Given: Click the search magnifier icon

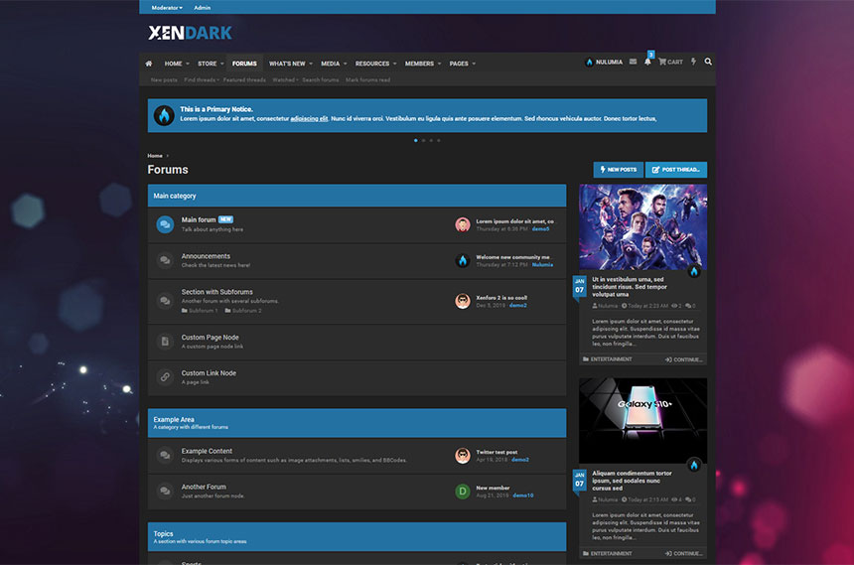Looking at the screenshot, I should (708, 62).
